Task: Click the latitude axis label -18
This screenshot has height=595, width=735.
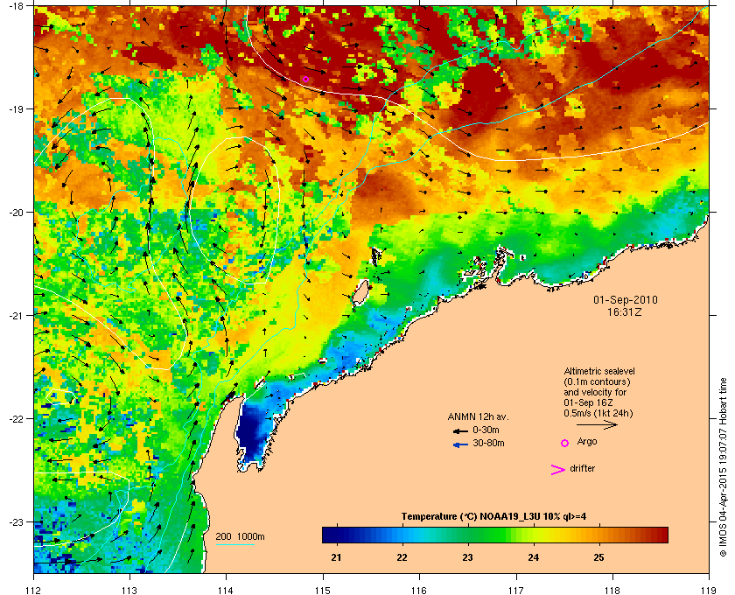Action: [15, 5]
